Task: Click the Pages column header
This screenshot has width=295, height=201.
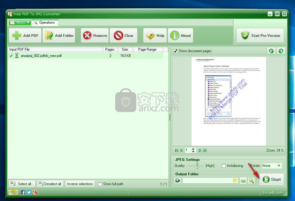Action: coord(110,49)
